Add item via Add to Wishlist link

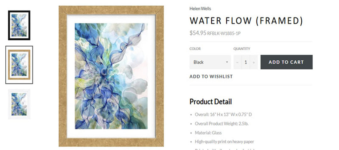[x=211, y=77]
